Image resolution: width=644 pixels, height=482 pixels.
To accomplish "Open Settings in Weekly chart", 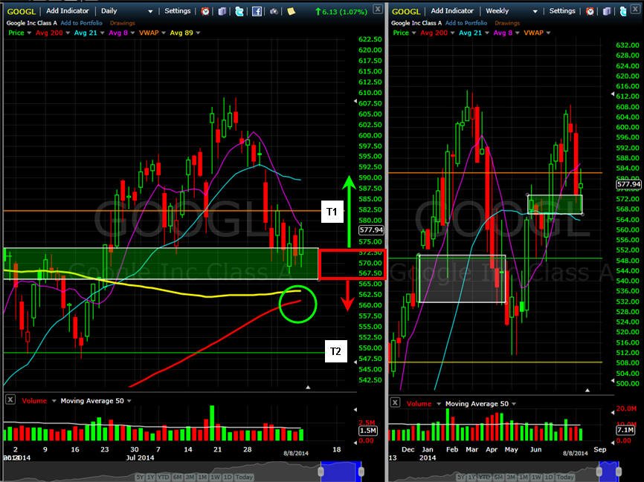I will pos(562,11).
